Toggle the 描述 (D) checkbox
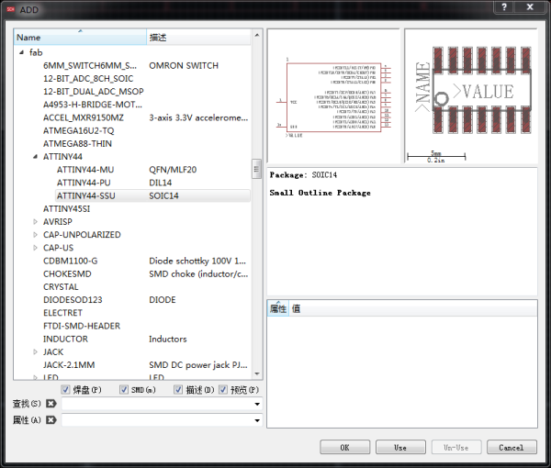Image resolution: width=551 pixels, height=468 pixels. [x=178, y=389]
